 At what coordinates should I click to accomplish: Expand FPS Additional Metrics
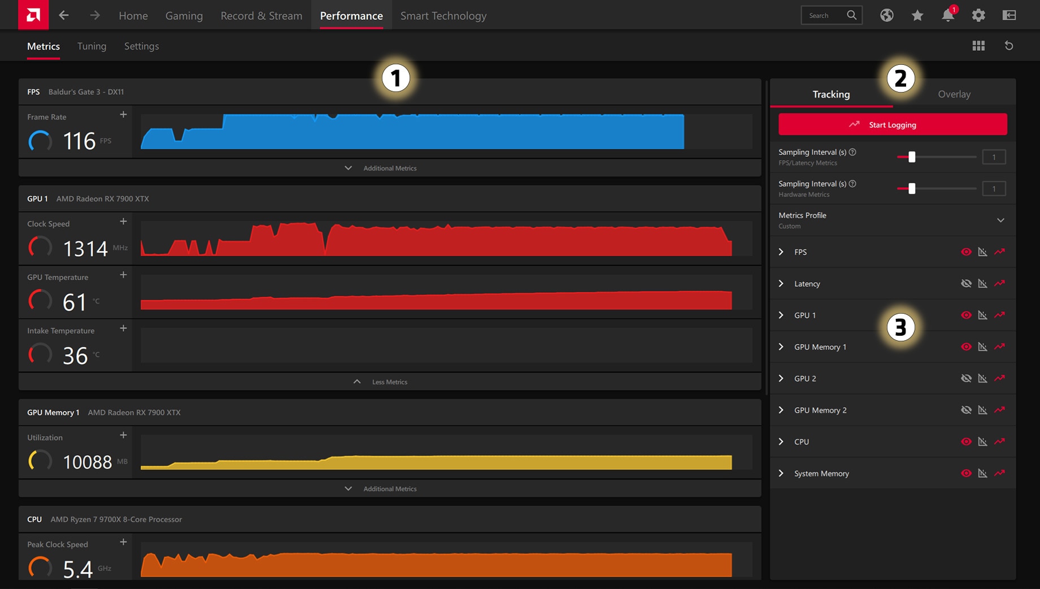[x=390, y=168]
